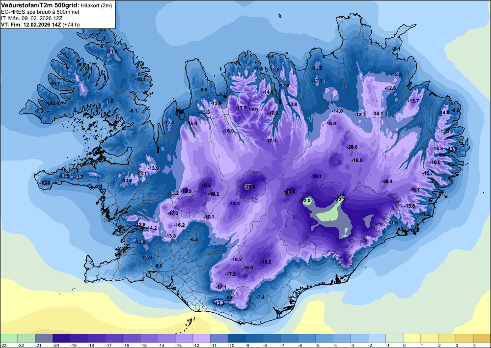
Task: Pick the legend swatch between -10 and -9
Action: 237,338
